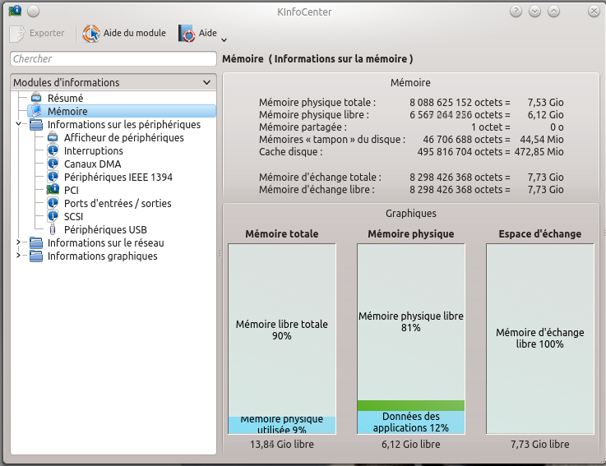Expand Informations graphiques branch
This screenshot has height=466, width=606.
[x=18, y=256]
